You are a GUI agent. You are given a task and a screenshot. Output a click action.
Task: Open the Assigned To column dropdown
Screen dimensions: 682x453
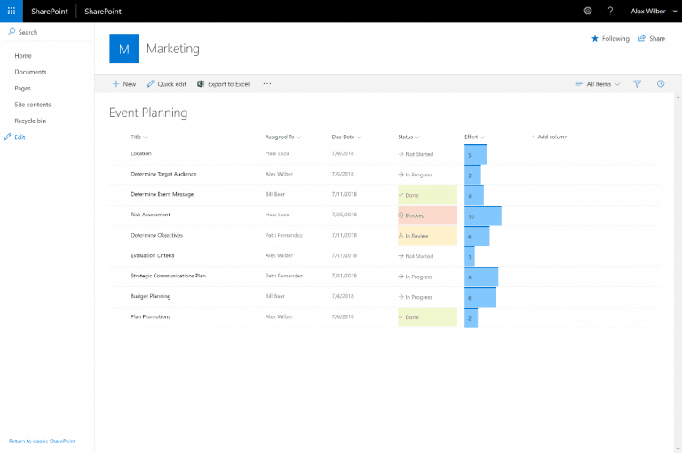[x=282, y=137]
